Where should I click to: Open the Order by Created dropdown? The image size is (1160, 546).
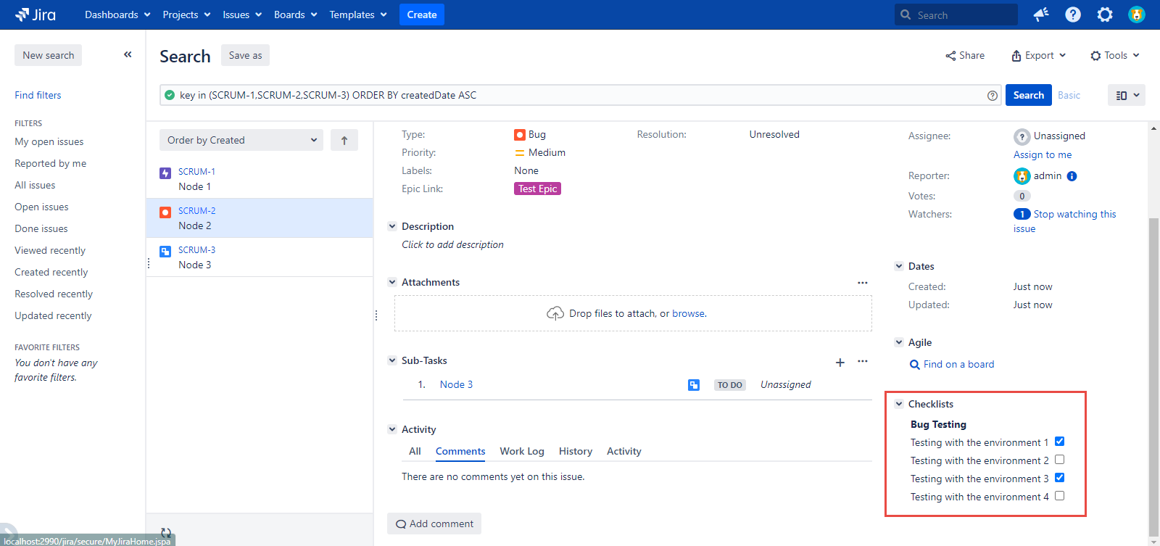[x=241, y=141]
